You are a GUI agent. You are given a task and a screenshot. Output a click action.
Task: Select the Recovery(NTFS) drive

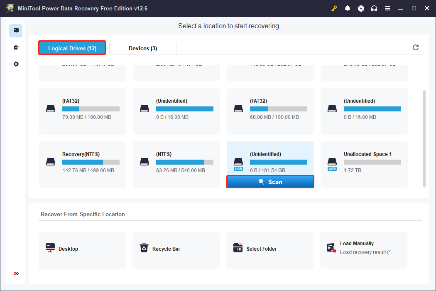coord(83,164)
